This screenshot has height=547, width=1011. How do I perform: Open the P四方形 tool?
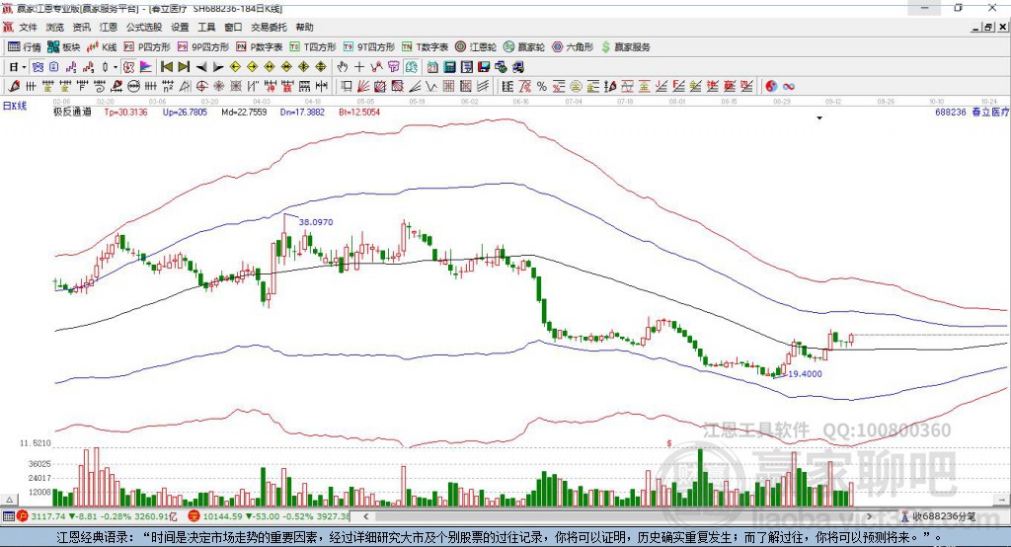click(147, 47)
